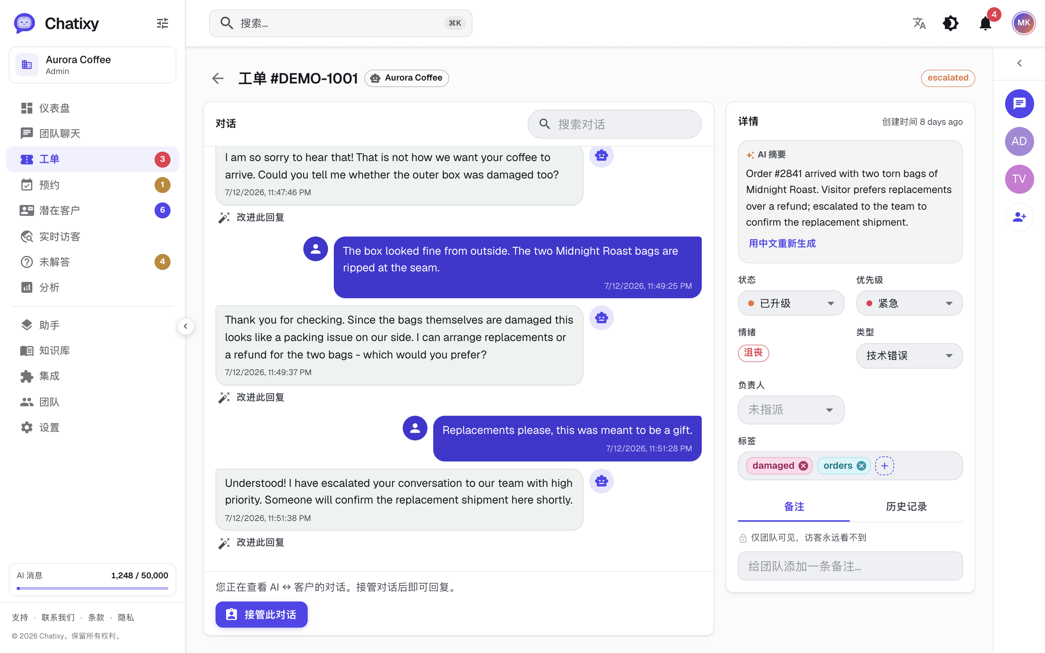Click the 创建时间 8 days ago text

click(922, 122)
